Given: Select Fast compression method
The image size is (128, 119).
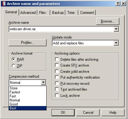Looking at the screenshot, I should pyautogui.click(x=27, y=96).
